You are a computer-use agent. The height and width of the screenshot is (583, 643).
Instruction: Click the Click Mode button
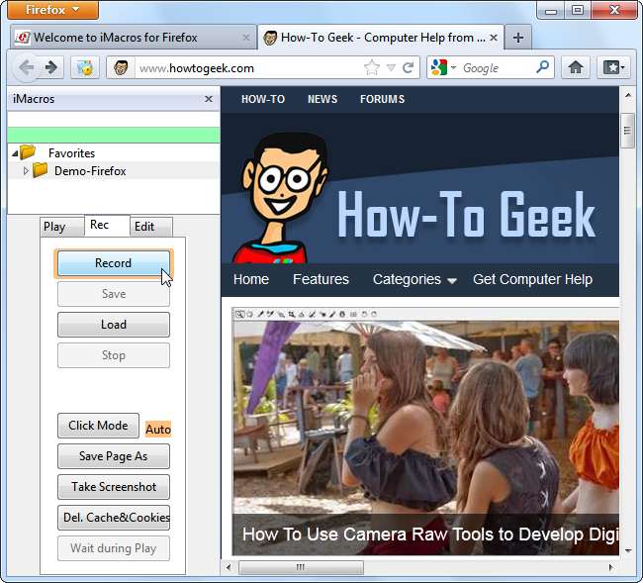pyautogui.click(x=98, y=426)
